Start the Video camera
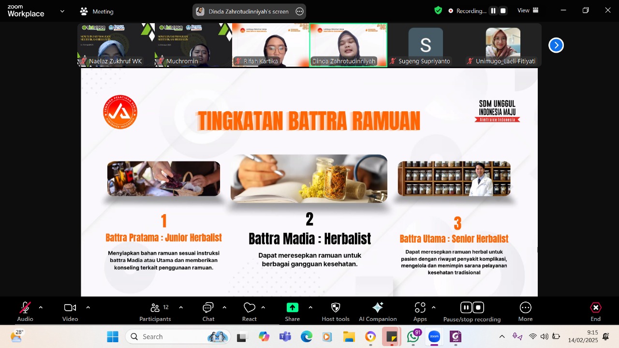The image size is (619, 348). click(x=70, y=312)
